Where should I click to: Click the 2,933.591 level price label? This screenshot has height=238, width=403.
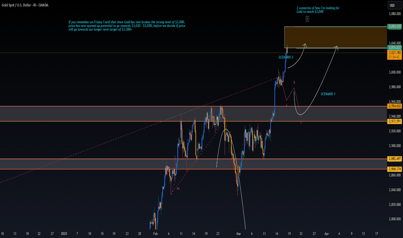394,121
